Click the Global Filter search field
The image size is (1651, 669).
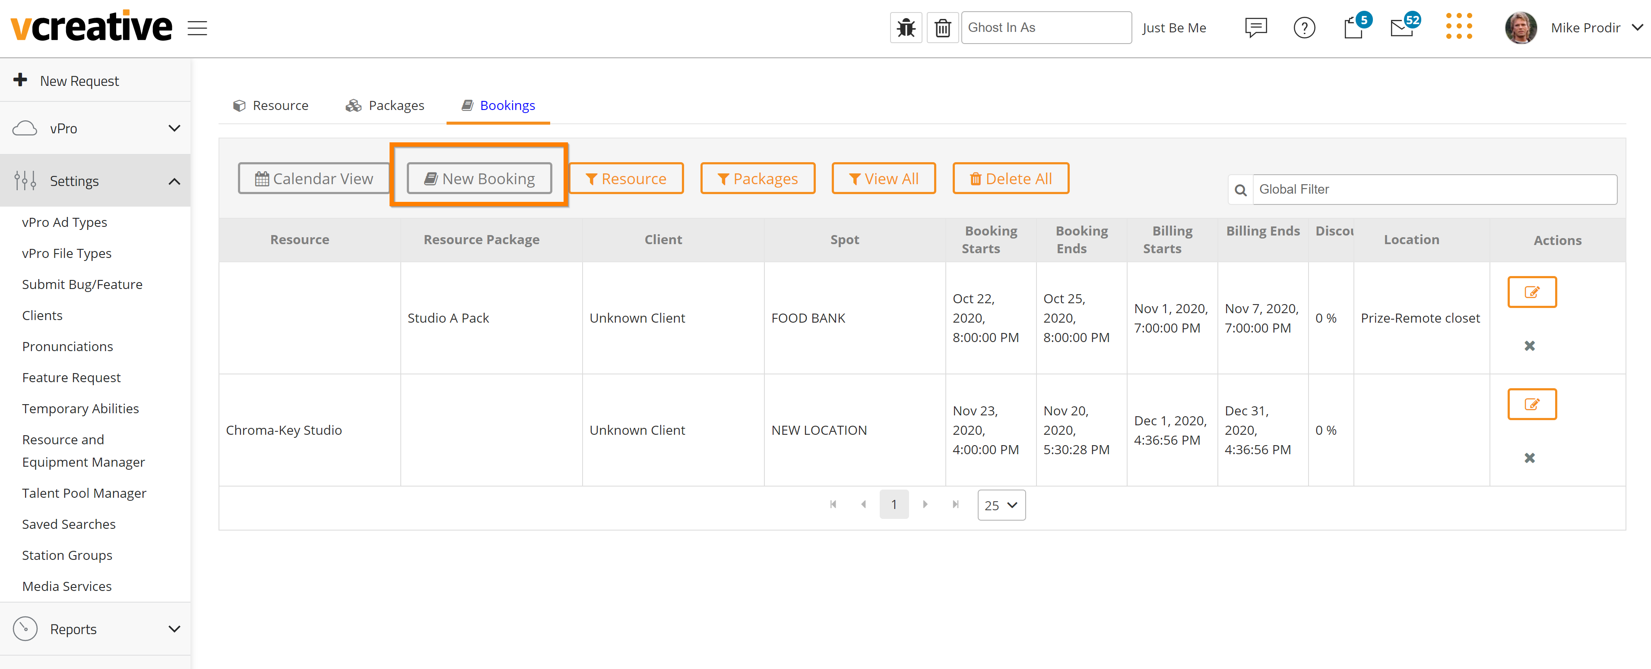tap(1434, 189)
